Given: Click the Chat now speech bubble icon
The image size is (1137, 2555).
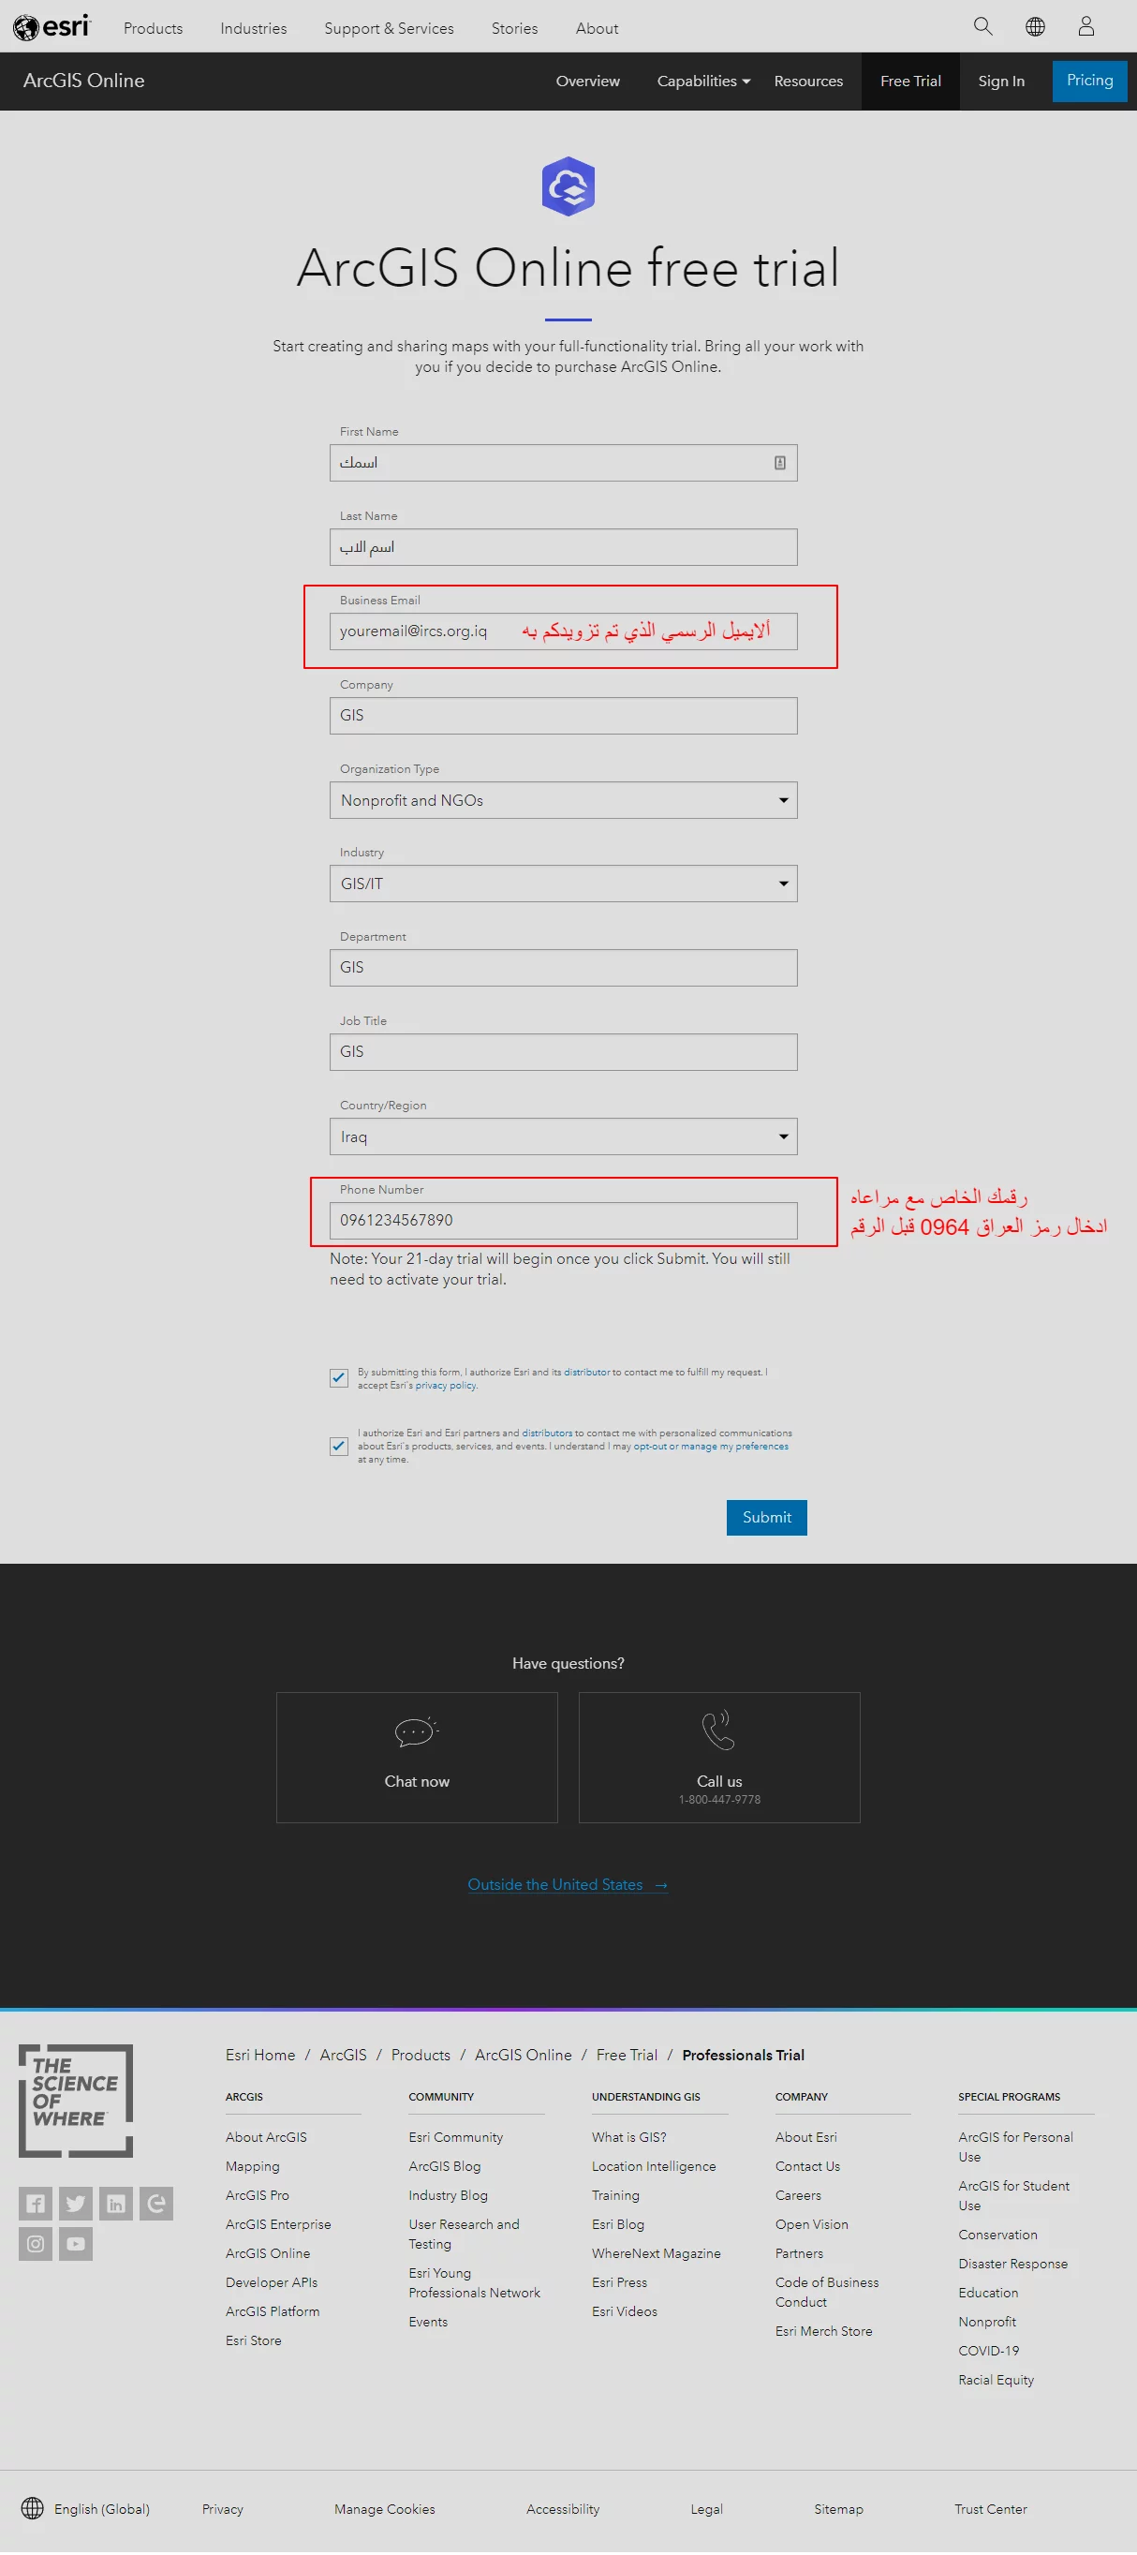Looking at the screenshot, I should [x=417, y=1732].
